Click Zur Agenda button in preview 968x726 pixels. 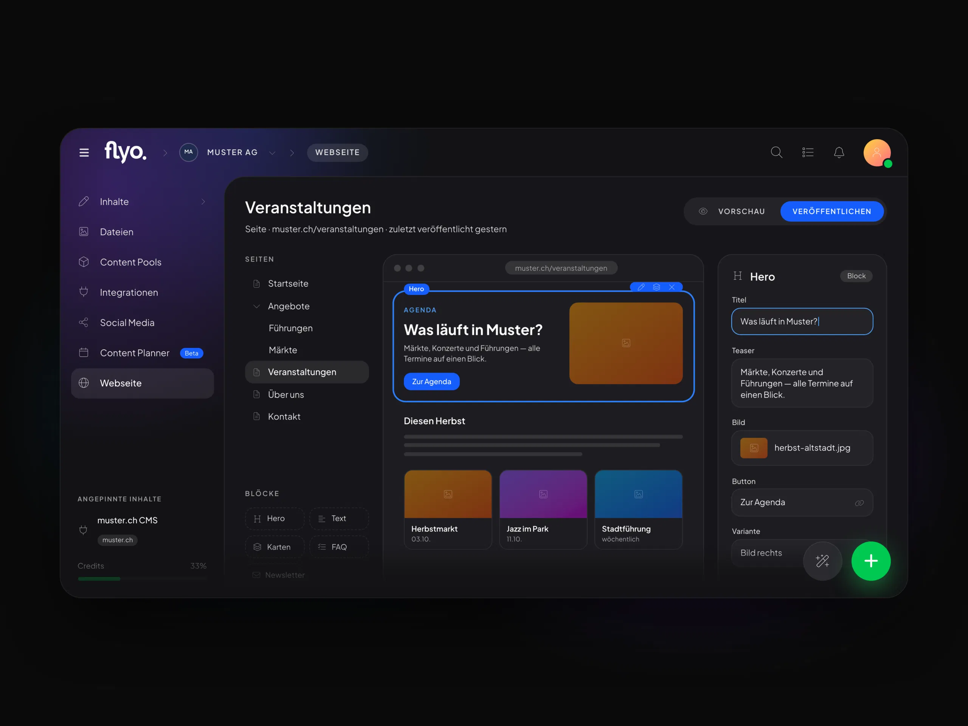pos(431,382)
